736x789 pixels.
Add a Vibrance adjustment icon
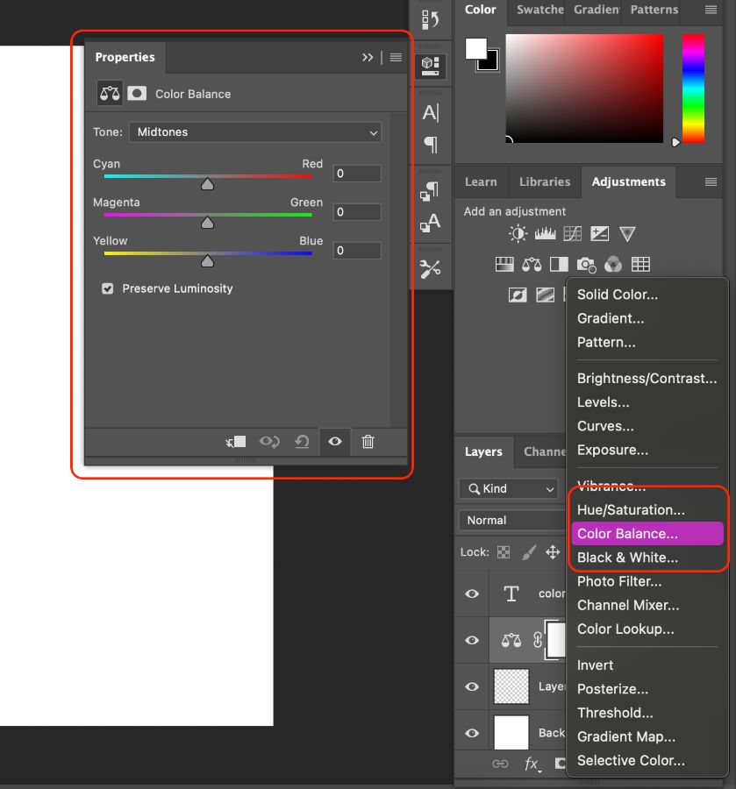click(x=627, y=234)
